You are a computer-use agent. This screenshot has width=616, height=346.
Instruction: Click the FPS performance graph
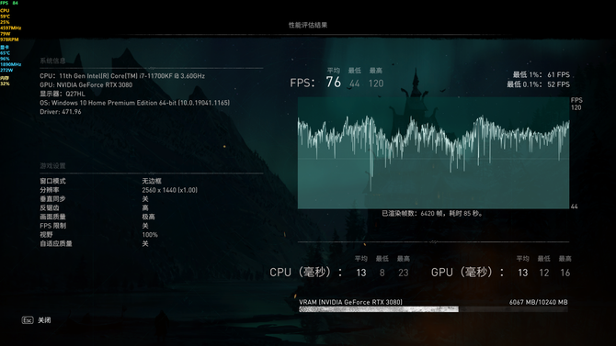(x=433, y=153)
